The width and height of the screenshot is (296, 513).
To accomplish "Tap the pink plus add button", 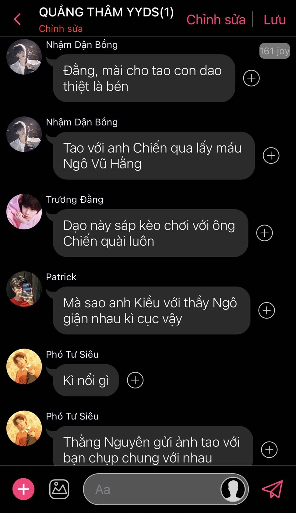I will [23, 489].
